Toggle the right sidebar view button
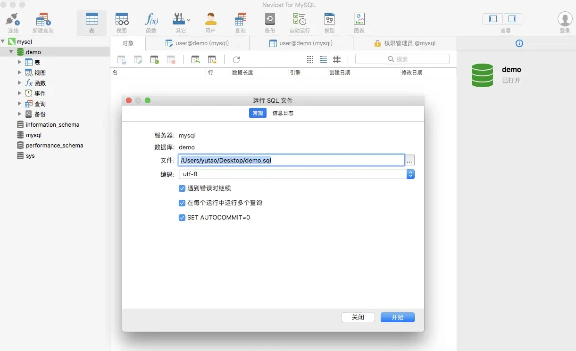Viewport: 576px width, 351px height. (512, 19)
